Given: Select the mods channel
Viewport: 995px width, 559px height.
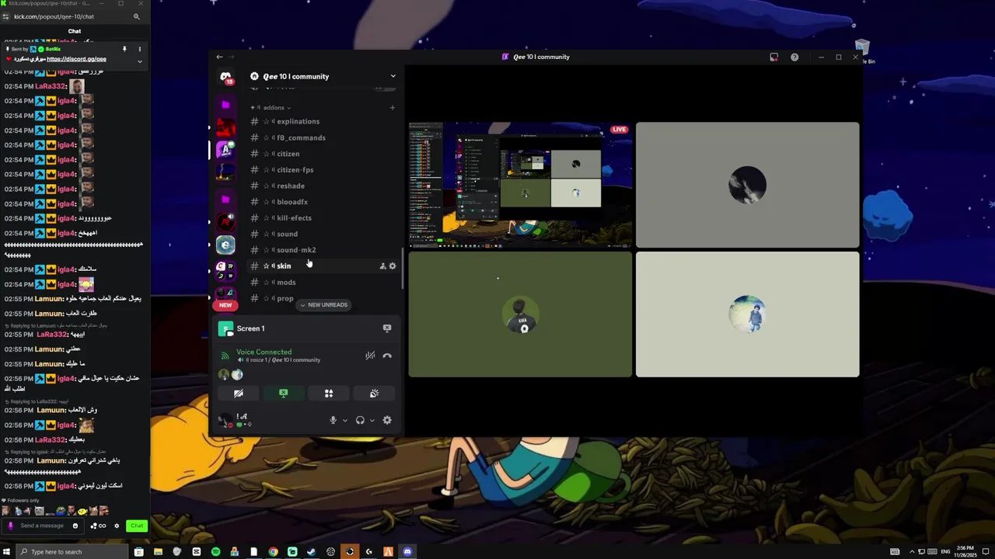Looking at the screenshot, I should [323, 283].
